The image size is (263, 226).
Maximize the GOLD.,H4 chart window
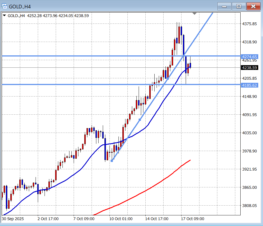point(239,6)
